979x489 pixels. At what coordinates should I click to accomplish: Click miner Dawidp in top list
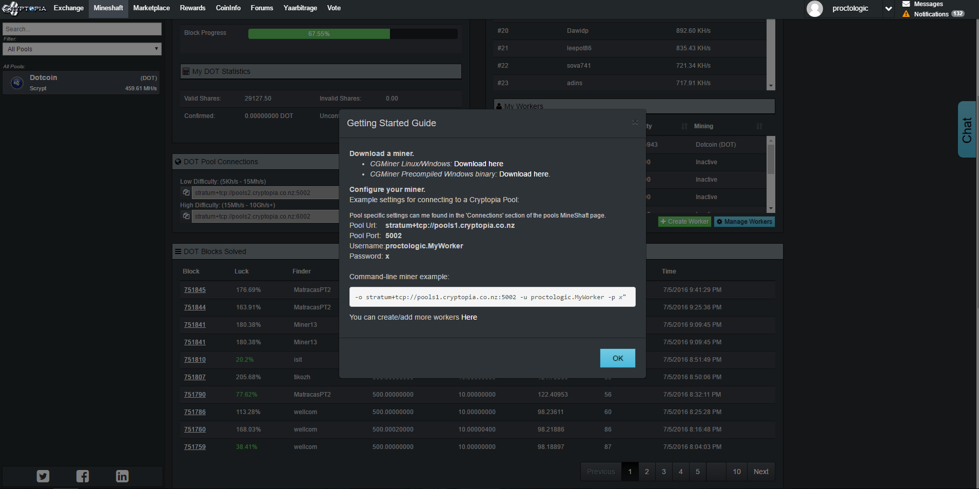pos(578,31)
